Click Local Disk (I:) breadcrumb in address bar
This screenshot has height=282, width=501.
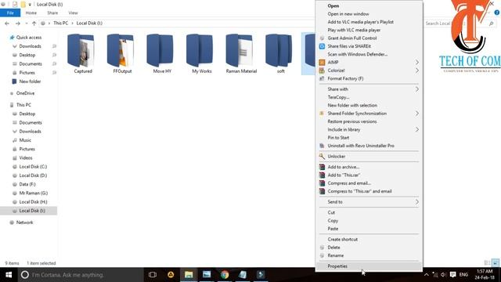click(x=89, y=23)
